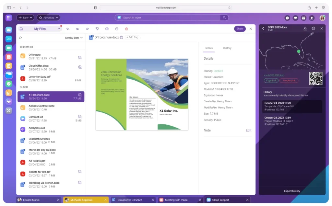Click Edit next to Note

[248, 131]
